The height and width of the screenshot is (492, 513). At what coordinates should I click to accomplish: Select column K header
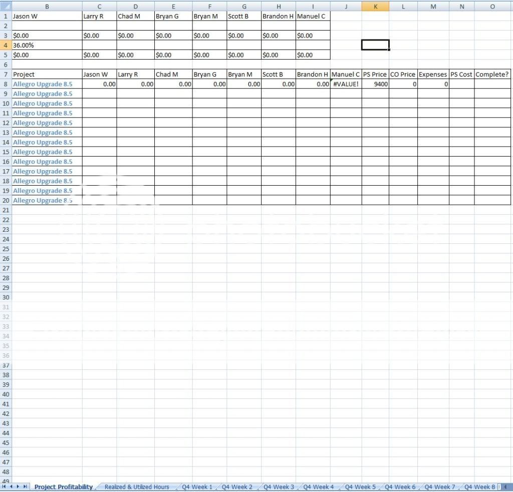(375, 6)
